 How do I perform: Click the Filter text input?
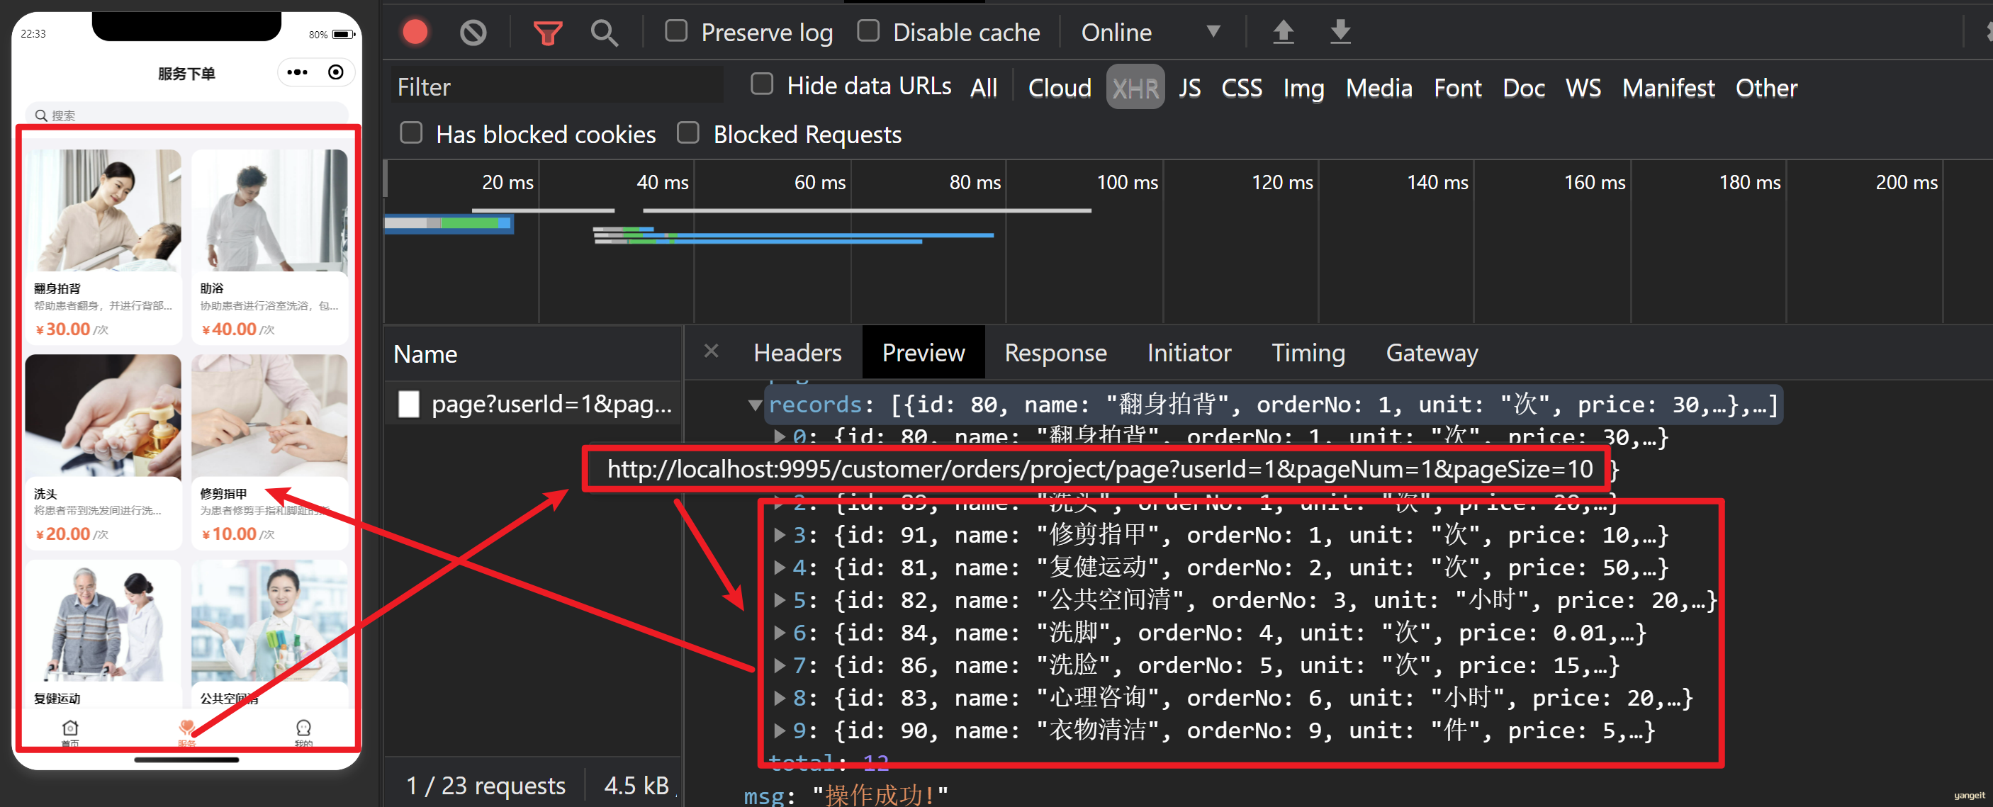point(557,86)
